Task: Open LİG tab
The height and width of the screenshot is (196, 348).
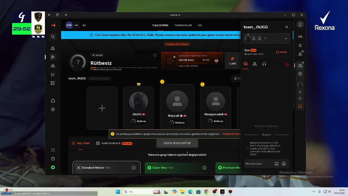Action: (x=200, y=25)
